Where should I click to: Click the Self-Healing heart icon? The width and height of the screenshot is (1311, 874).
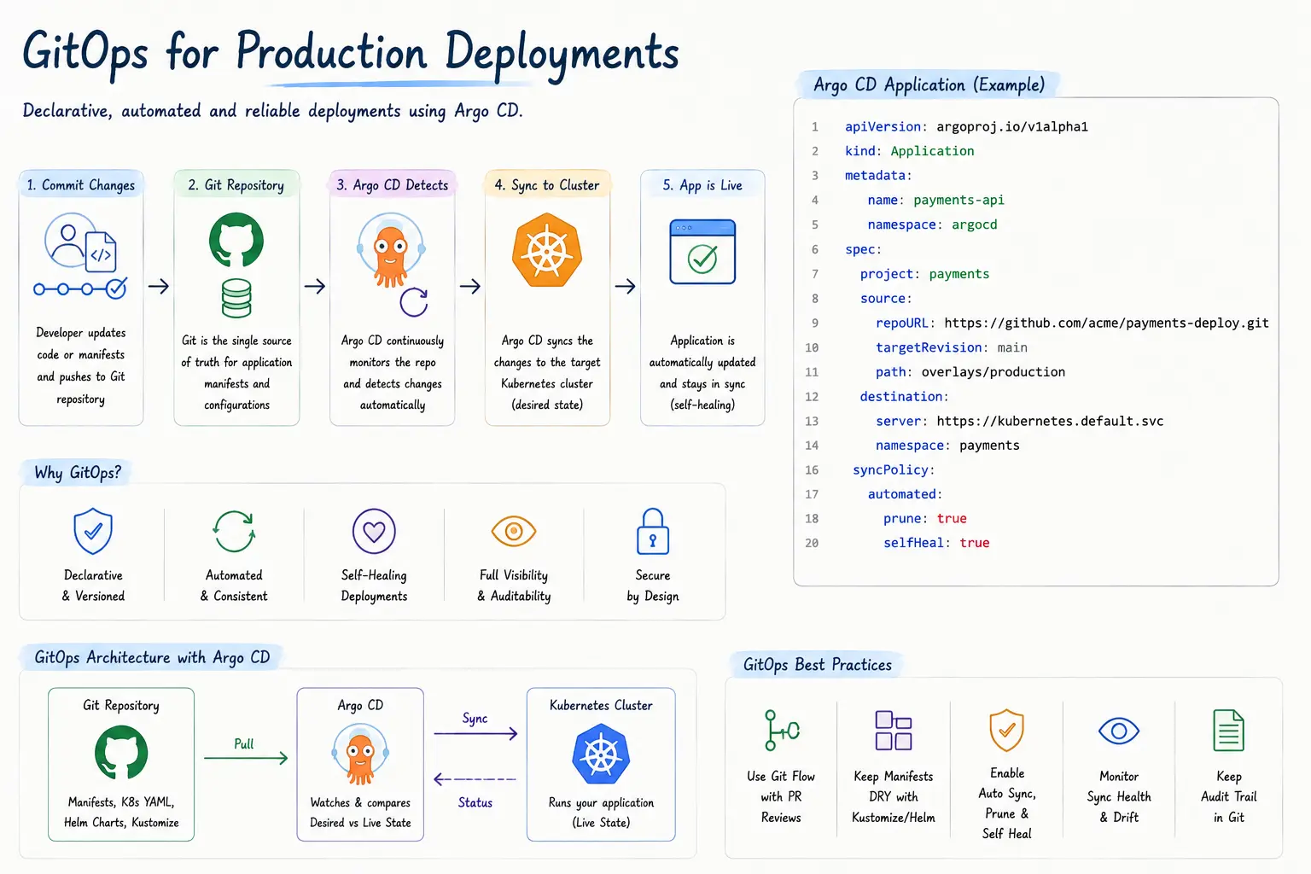374,531
